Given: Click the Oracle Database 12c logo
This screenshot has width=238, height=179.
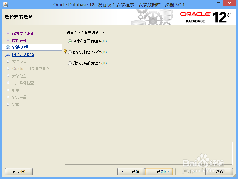Looking at the screenshot, I should pos(206,17).
